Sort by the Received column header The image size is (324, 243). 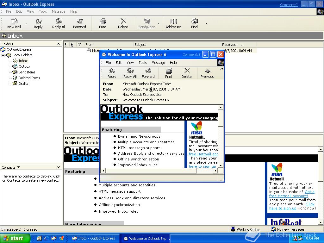click(239, 44)
